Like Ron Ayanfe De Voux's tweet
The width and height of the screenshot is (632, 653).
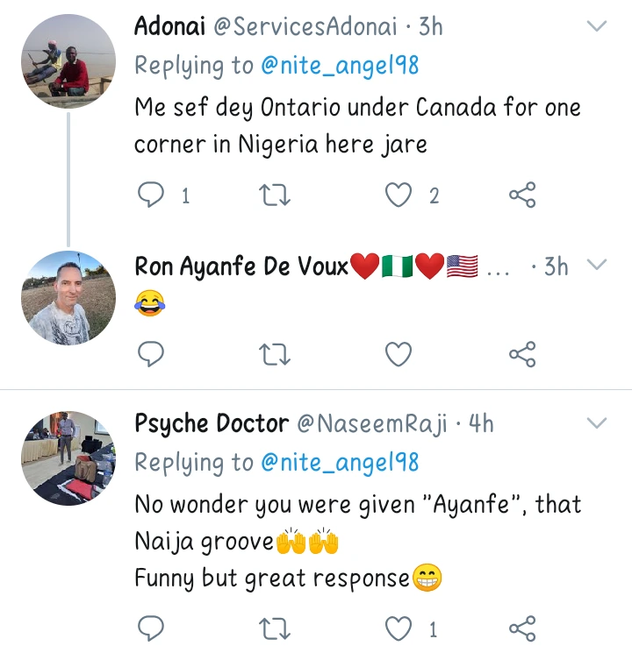click(x=399, y=354)
